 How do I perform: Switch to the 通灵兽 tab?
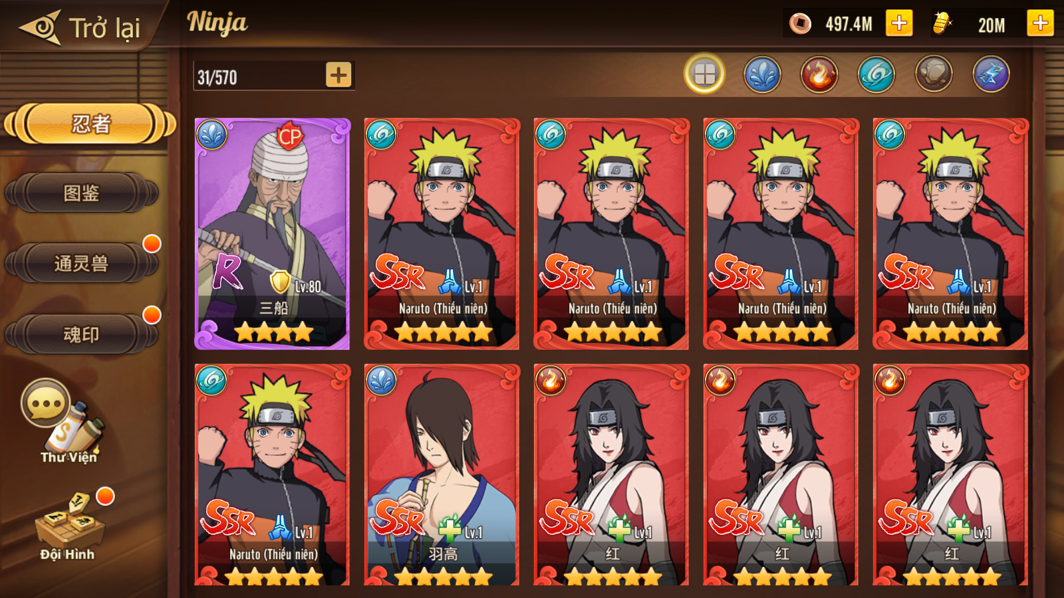point(81,264)
